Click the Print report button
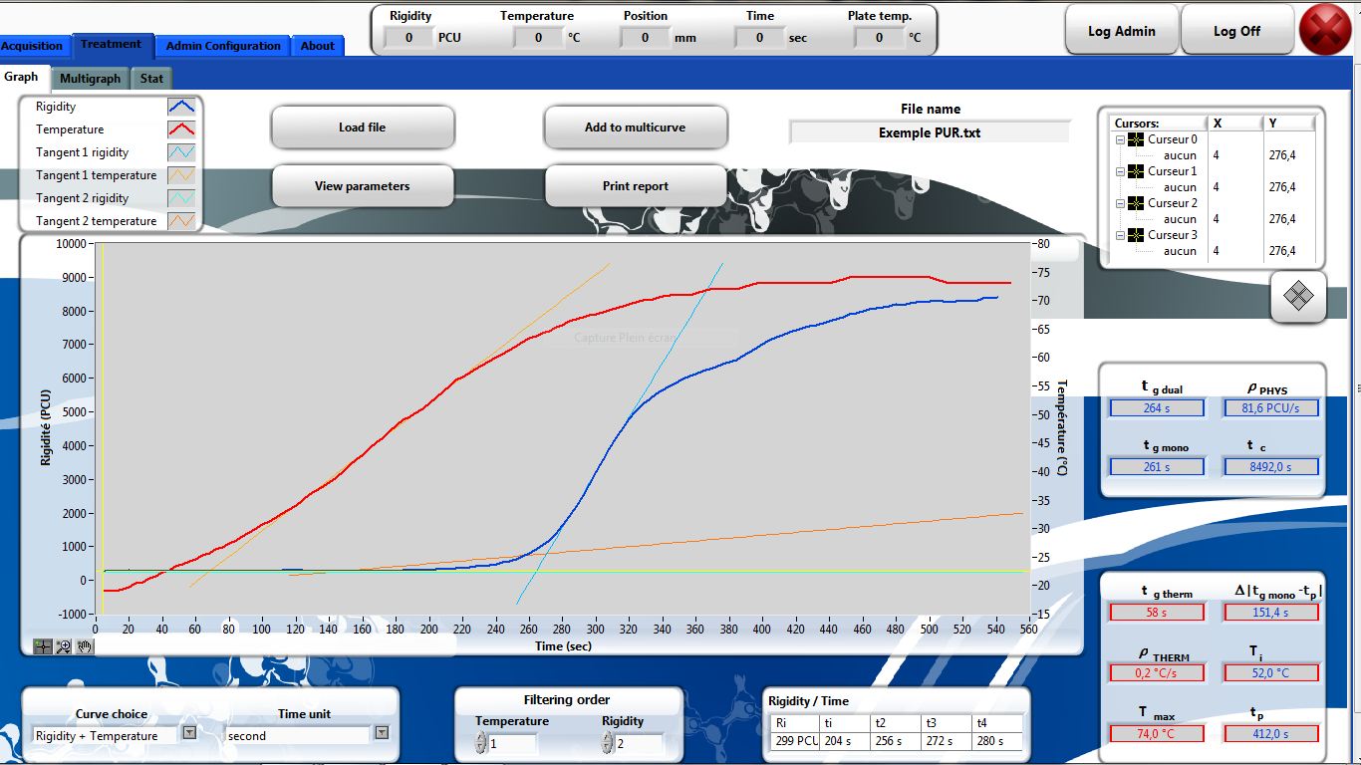This screenshot has width=1361, height=765. click(x=636, y=186)
